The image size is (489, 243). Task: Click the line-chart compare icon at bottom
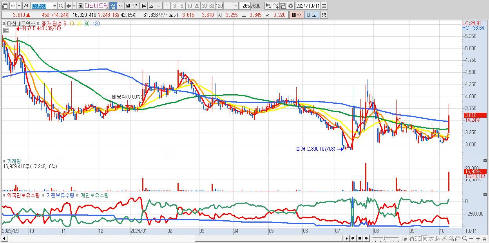pyautogui.click(x=431, y=238)
